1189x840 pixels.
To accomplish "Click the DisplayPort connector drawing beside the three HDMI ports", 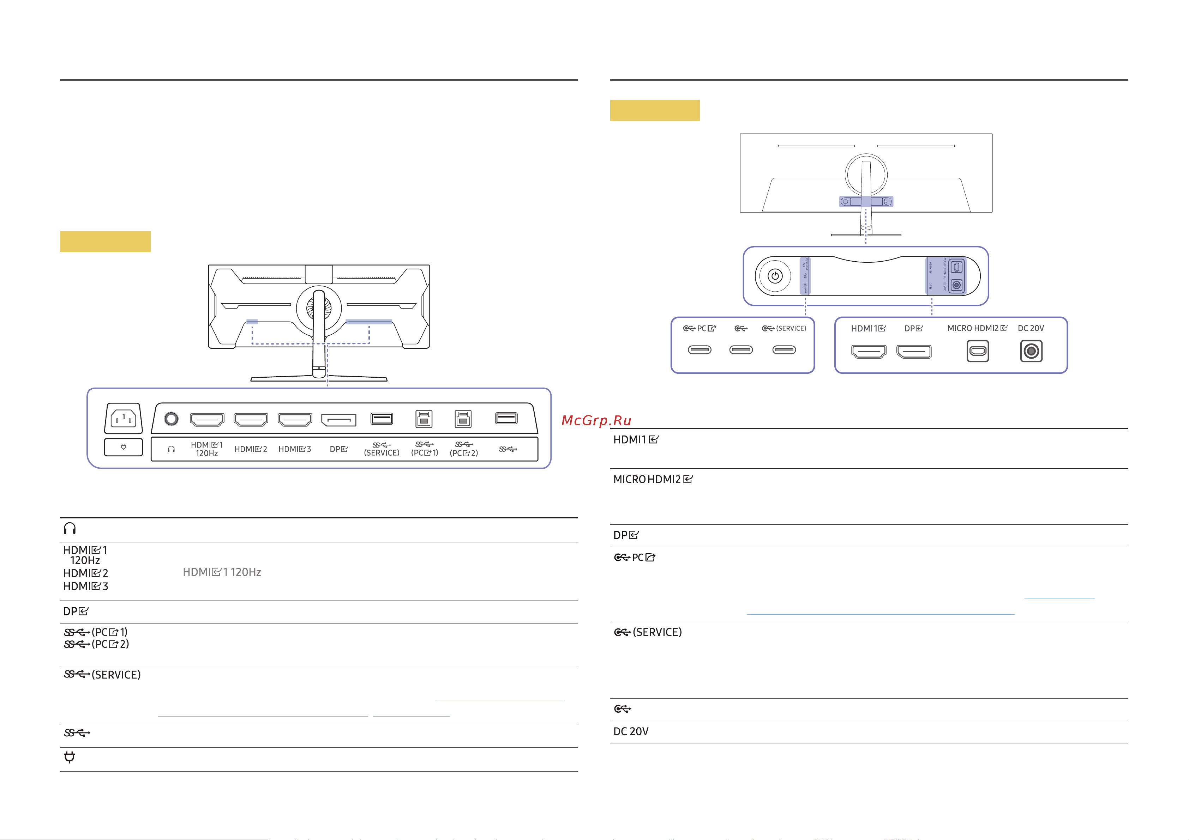I will [339, 420].
